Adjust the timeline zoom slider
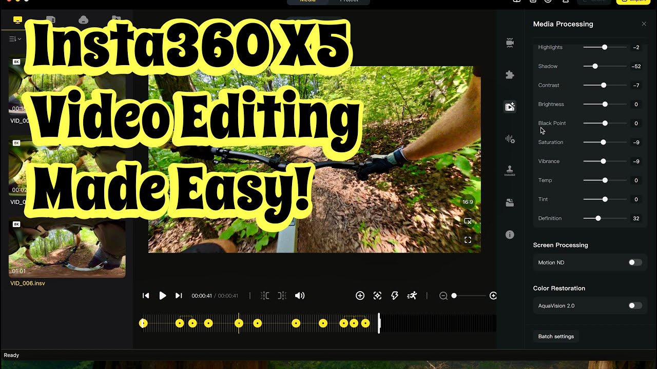 [x=469, y=296]
